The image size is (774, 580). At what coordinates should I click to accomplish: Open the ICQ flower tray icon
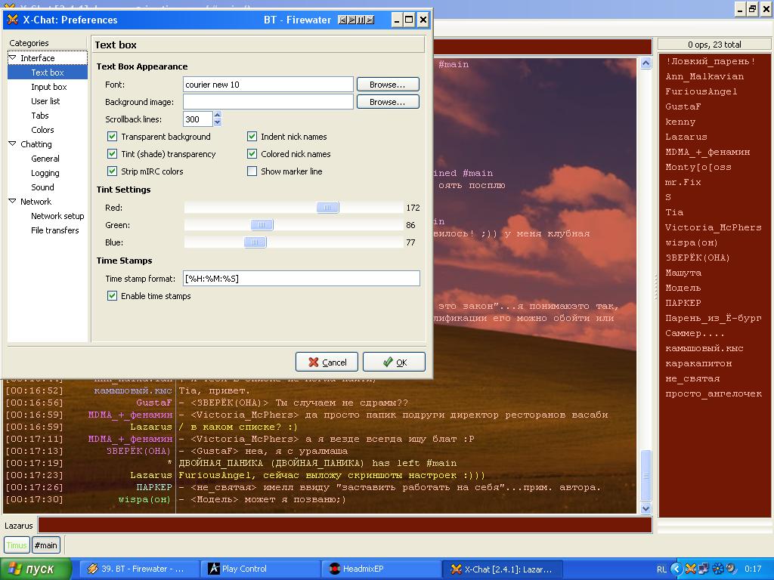coord(717,569)
